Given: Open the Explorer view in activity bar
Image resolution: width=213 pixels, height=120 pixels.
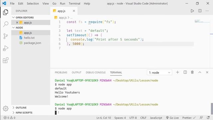Looking at the screenshot, I should click(x=6, y=12).
